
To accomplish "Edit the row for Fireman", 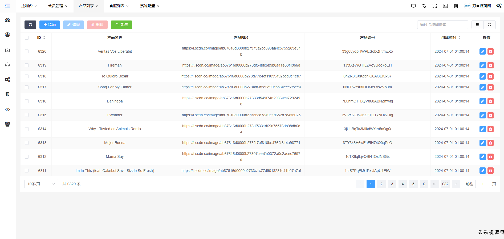I will pyautogui.click(x=482, y=65).
